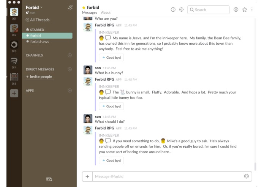Switch to the Messages tab
This screenshot has width=264, height=187.
pyautogui.click(x=90, y=12)
